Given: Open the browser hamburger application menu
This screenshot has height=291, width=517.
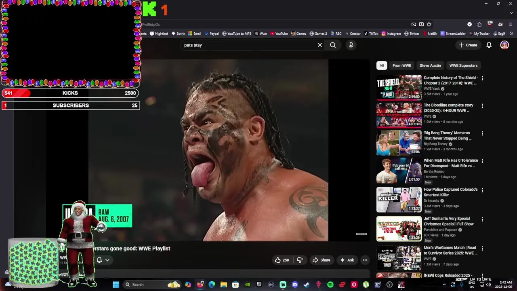Looking at the screenshot, I should click(x=511, y=24).
